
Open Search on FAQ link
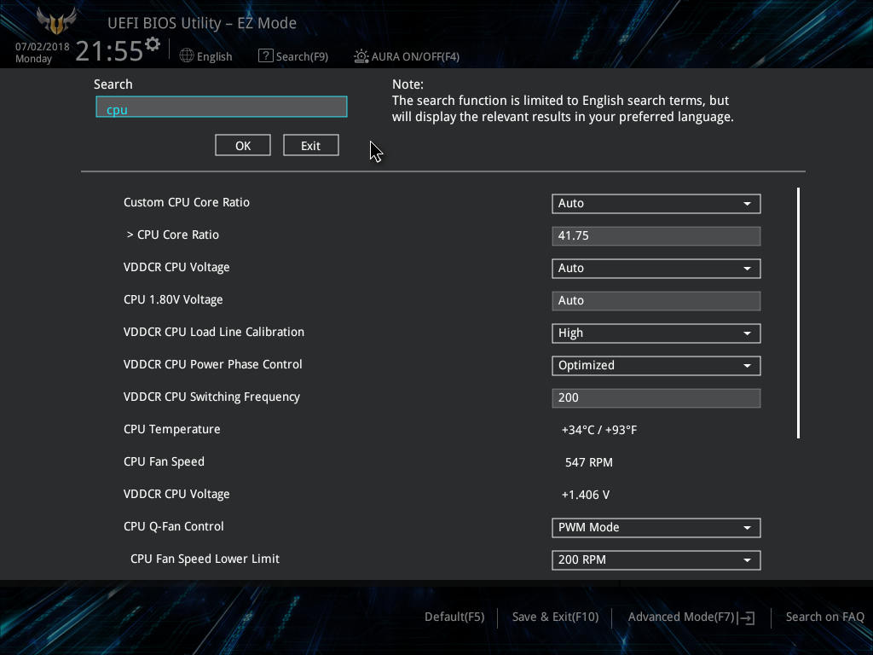coord(824,617)
